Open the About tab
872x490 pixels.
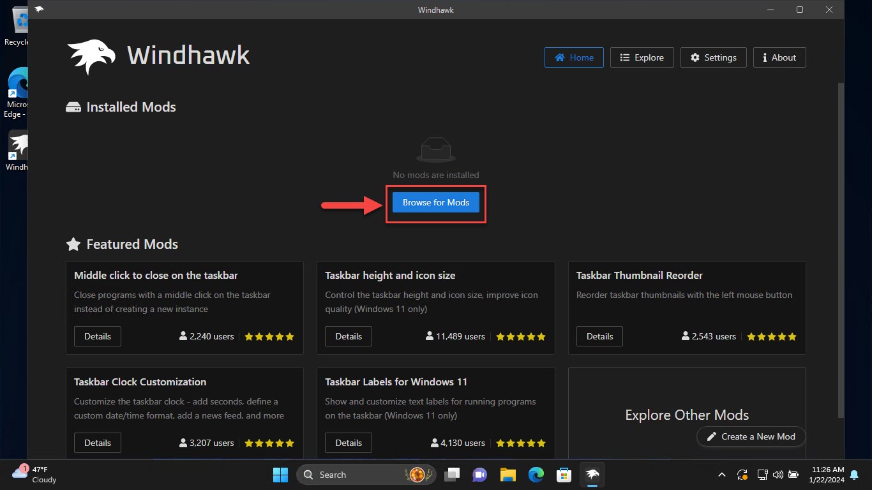779,57
